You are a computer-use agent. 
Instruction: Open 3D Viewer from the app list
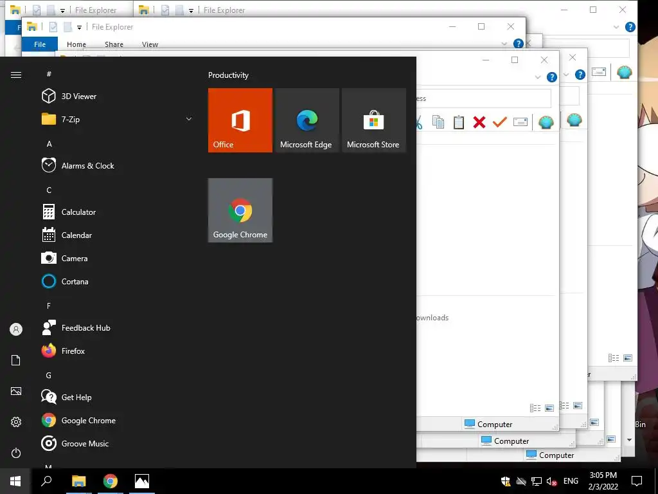[118, 96]
